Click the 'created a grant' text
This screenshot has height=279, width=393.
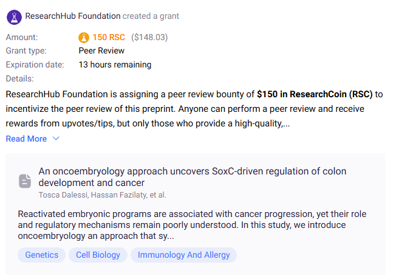(x=151, y=16)
